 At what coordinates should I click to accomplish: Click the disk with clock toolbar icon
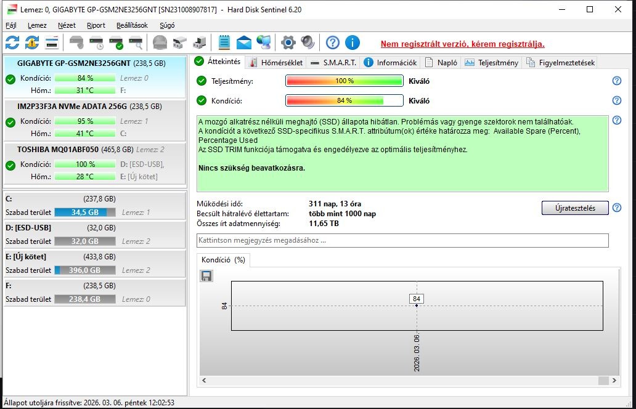click(x=97, y=43)
